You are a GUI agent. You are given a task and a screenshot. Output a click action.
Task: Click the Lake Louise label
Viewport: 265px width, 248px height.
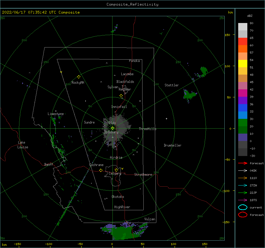[x=23, y=145]
